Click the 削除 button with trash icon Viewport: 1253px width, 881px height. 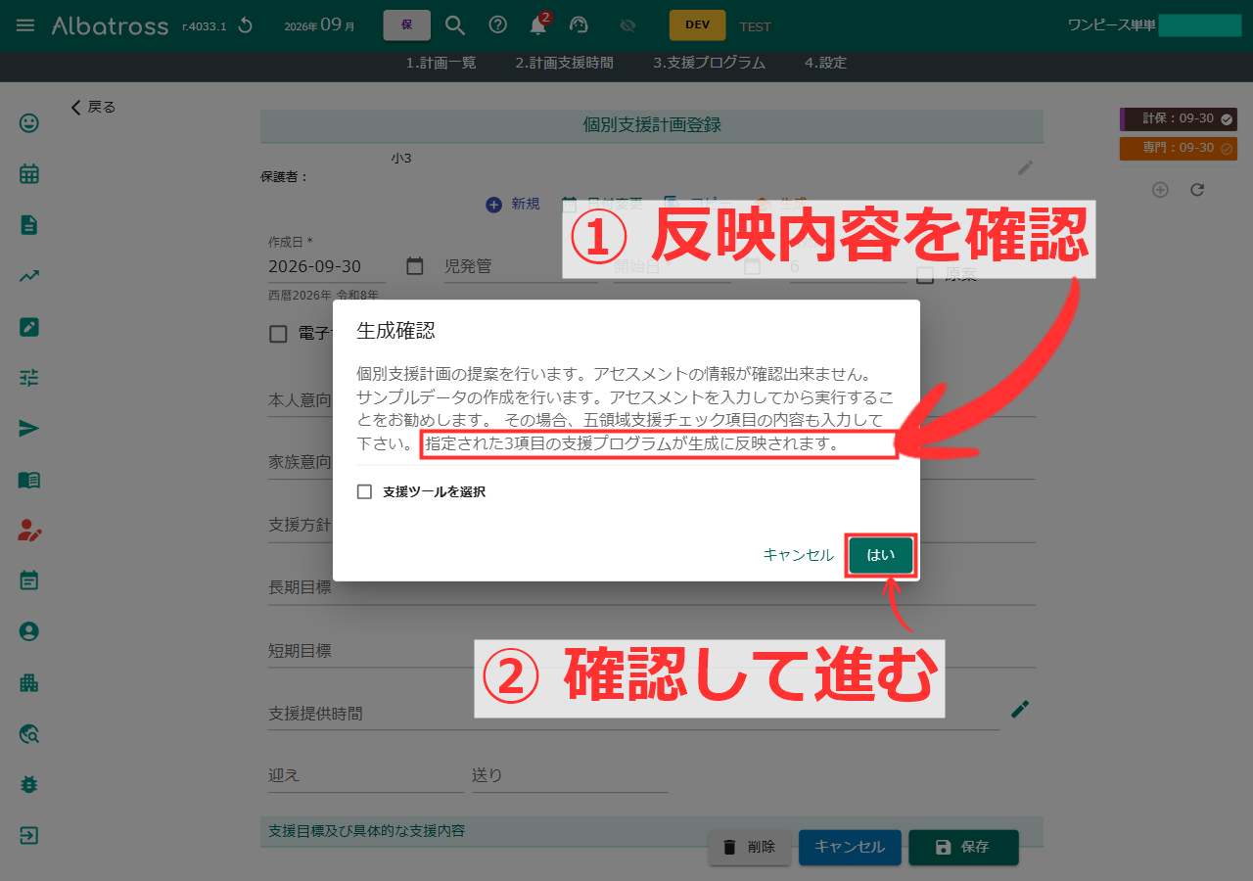750,848
